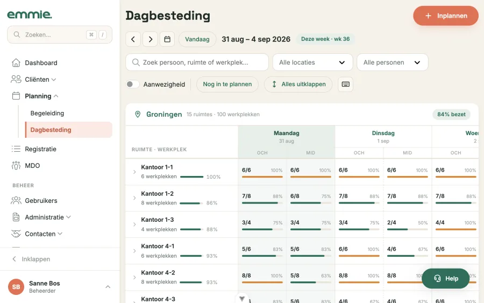The height and width of the screenshot is (303, 484).
Task: Open the Alle personen dropdown
Action: tap(393, 62)
